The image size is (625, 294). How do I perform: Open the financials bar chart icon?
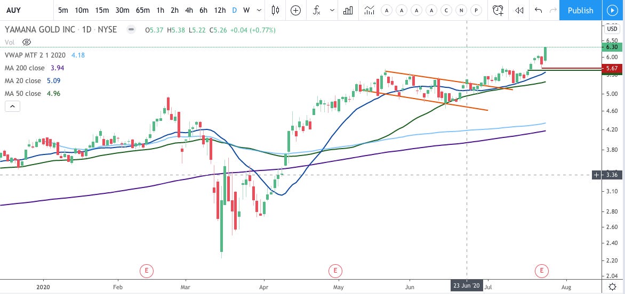click(348, 10)
